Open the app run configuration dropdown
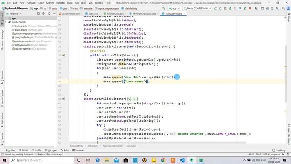 [x=174, y=8]
